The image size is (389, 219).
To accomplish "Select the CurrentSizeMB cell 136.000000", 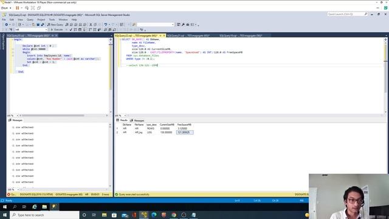I will pyautogui.click(x=167, y=133).
